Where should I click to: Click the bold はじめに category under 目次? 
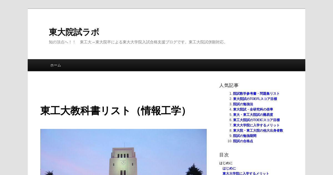tap(226, 163)
